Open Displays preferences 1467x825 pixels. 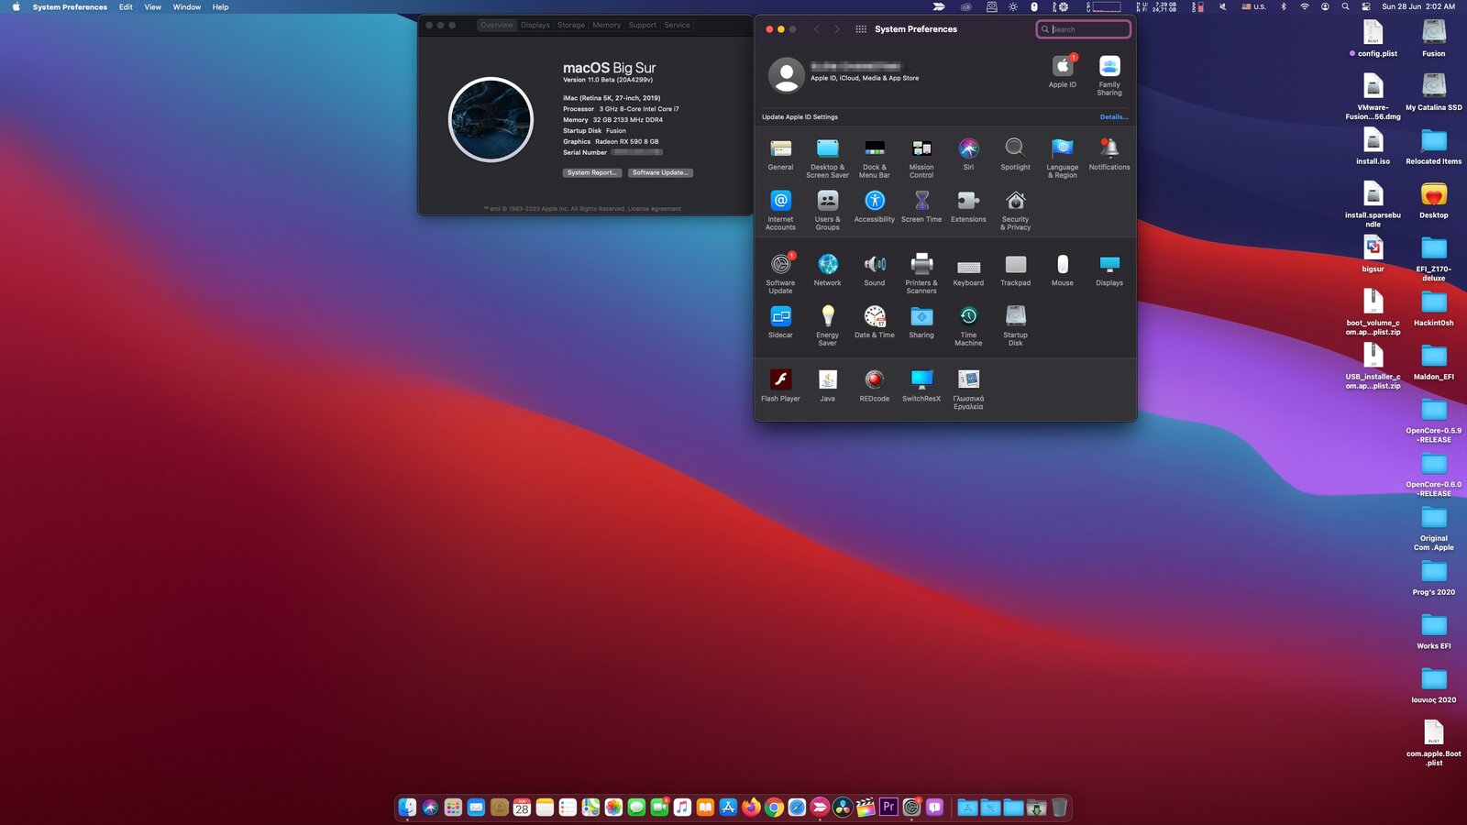point(1109,264)
